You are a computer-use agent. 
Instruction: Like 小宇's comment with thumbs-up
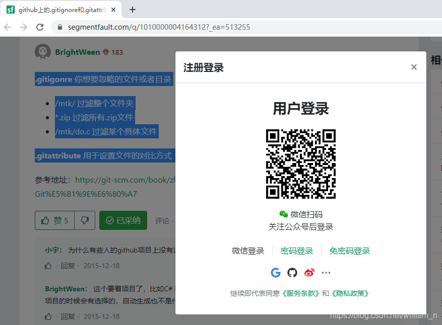tap(48, 266)
